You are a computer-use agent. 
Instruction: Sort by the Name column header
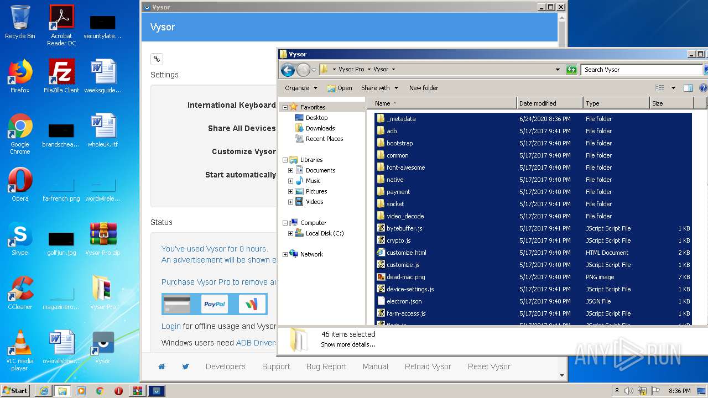point(442,103)
